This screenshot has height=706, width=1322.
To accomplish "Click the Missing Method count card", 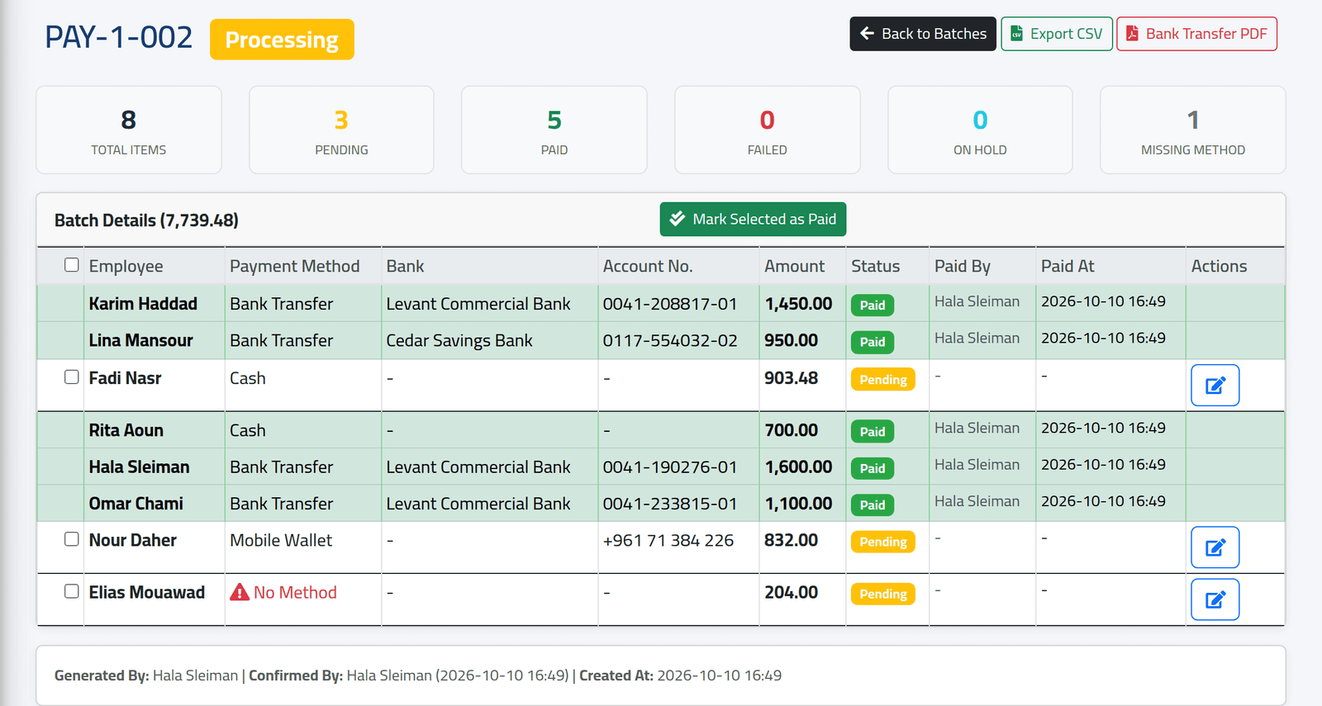I will 1193,130.
